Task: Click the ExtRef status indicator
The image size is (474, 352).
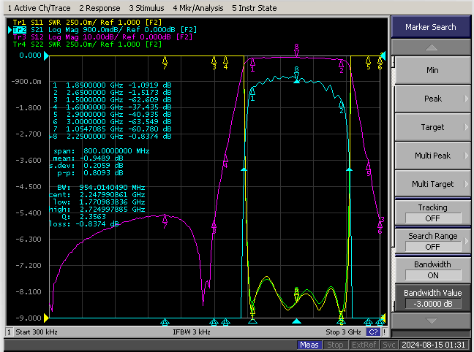Action: coord(364,345)
